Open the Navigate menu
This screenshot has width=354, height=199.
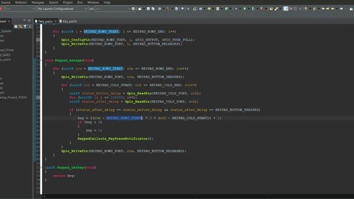pos(38,2)
